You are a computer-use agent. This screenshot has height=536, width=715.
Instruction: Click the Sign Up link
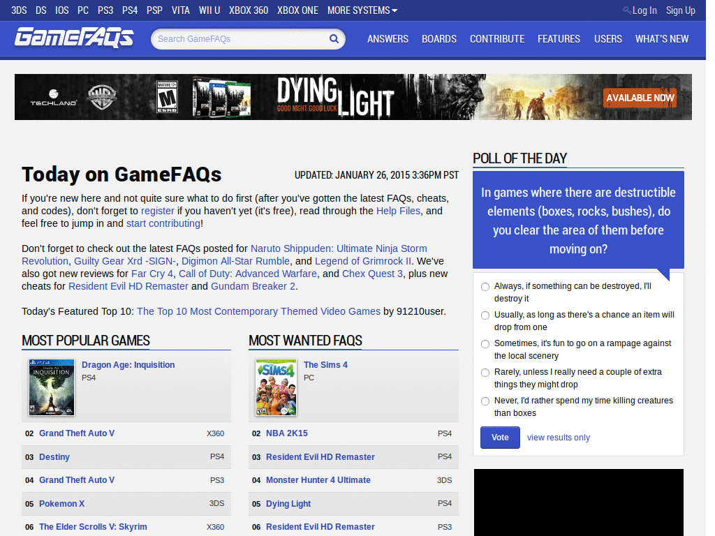coord(680,10)
